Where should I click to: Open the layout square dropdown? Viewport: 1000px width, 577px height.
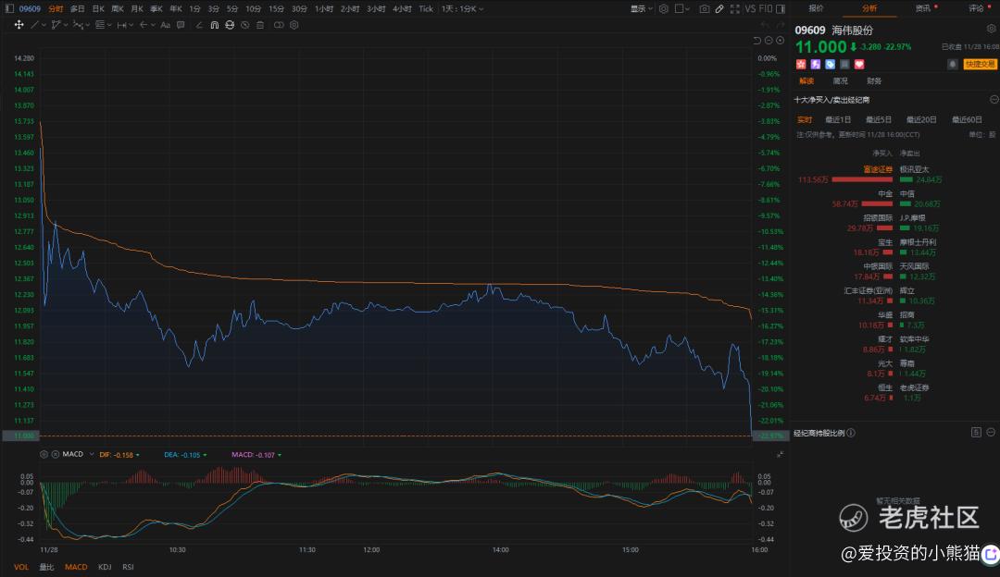682,9
